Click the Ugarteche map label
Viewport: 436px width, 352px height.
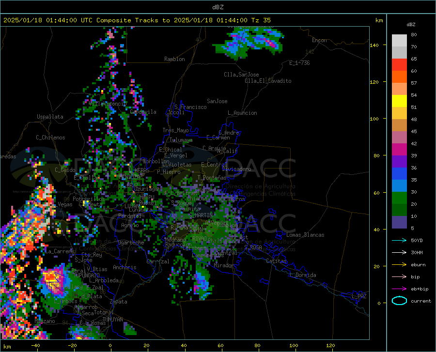coord(131,243)
